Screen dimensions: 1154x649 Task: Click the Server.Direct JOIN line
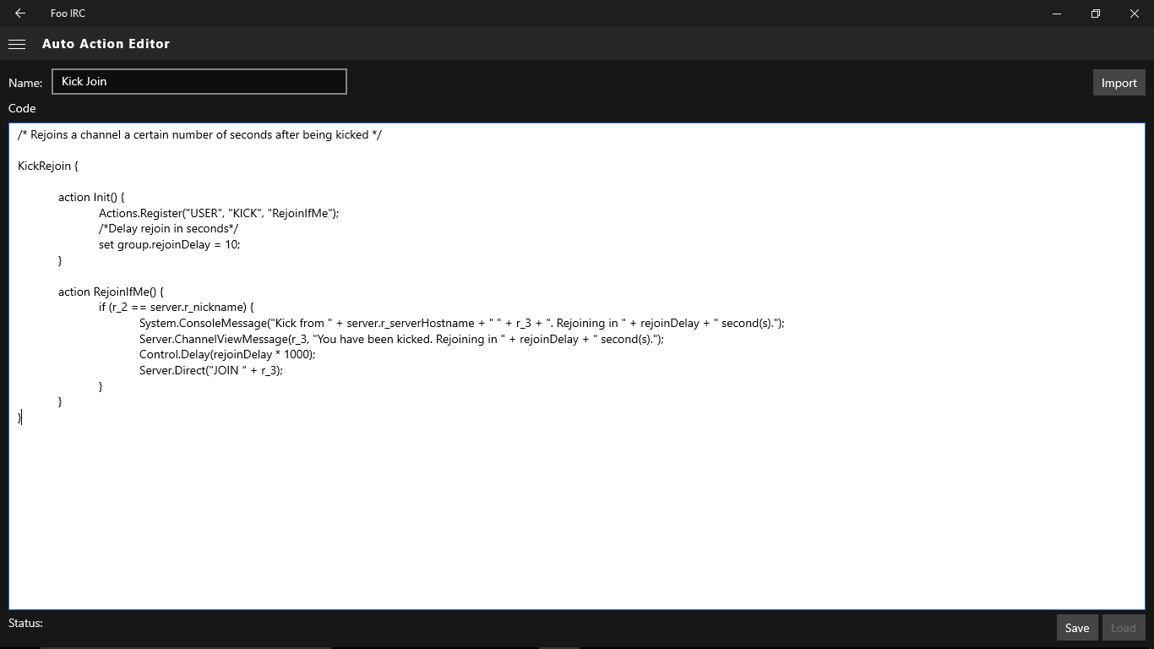pos(210,370)
